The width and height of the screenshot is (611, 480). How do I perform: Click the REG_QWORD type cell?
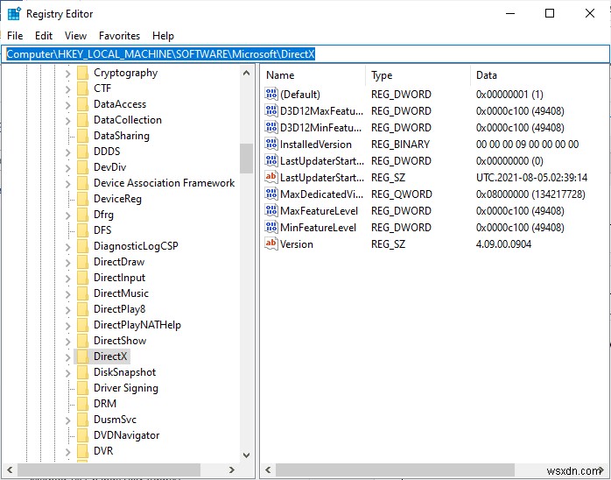(x=402, y=194)
